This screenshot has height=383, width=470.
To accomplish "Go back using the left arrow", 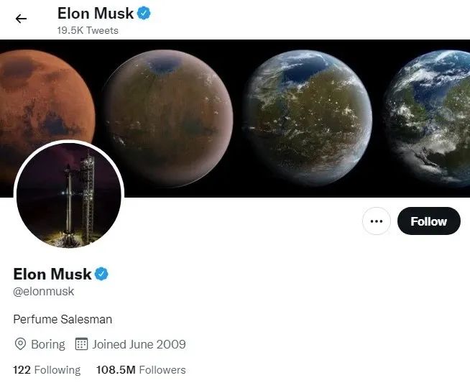I will tap(21, 19).
